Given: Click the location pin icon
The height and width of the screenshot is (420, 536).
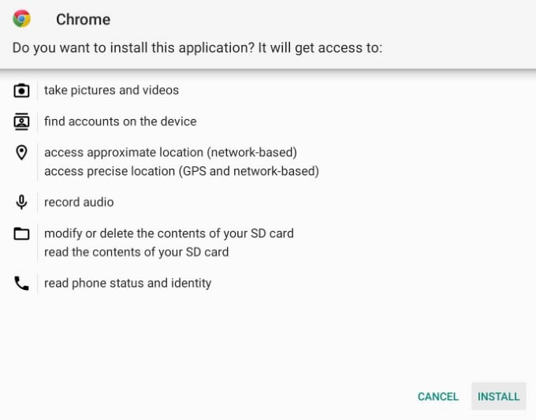Looking at the screenshot, I should (x=21, y=152).
